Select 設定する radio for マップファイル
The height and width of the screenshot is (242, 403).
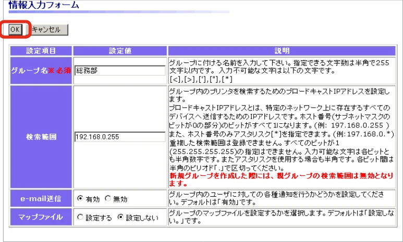[80, 217]
